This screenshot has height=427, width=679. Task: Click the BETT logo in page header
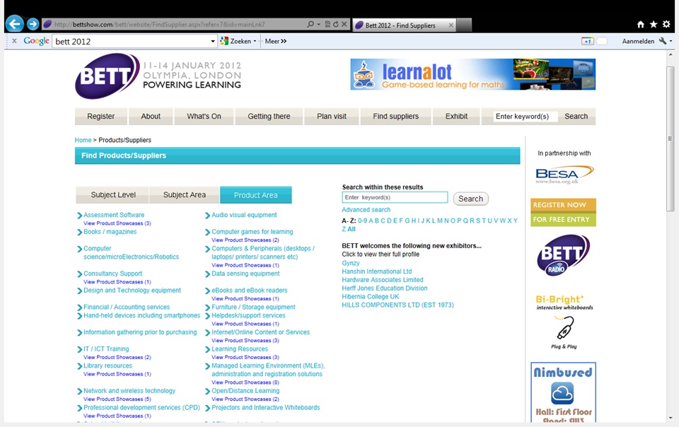coord(108,75)
